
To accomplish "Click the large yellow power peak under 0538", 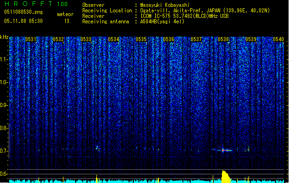I will pyautogui.click(x=226, y=177).
